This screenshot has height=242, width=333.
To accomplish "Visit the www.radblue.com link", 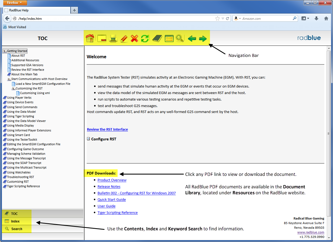I will point(311,232).
